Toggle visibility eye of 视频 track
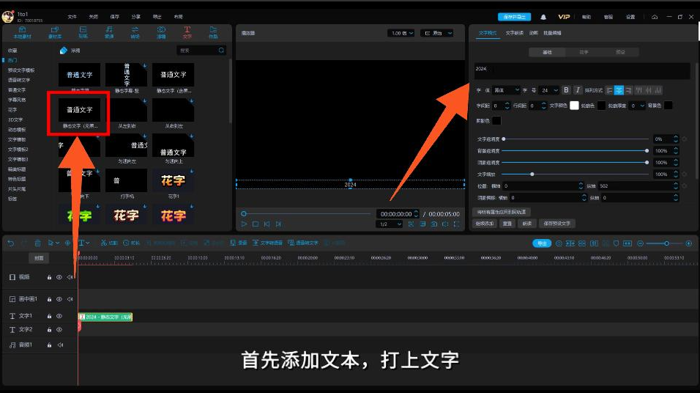This screenshot has width=700, height=393. [x=59, y=277]
